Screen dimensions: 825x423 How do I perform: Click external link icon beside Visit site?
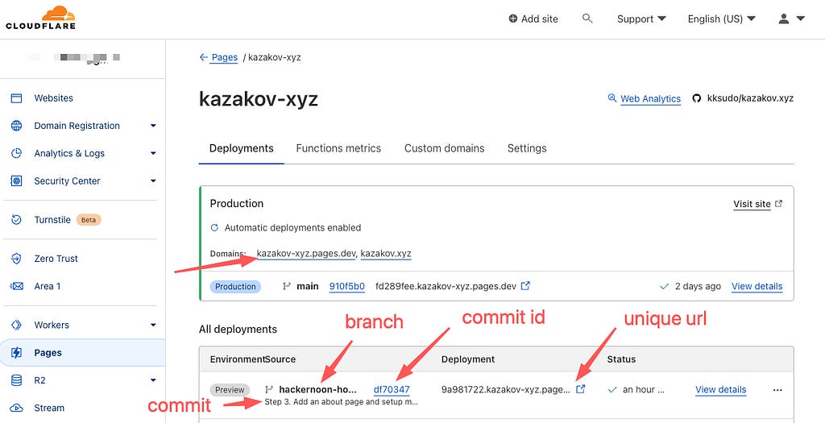pyautogui.click(x=779, y=204)
